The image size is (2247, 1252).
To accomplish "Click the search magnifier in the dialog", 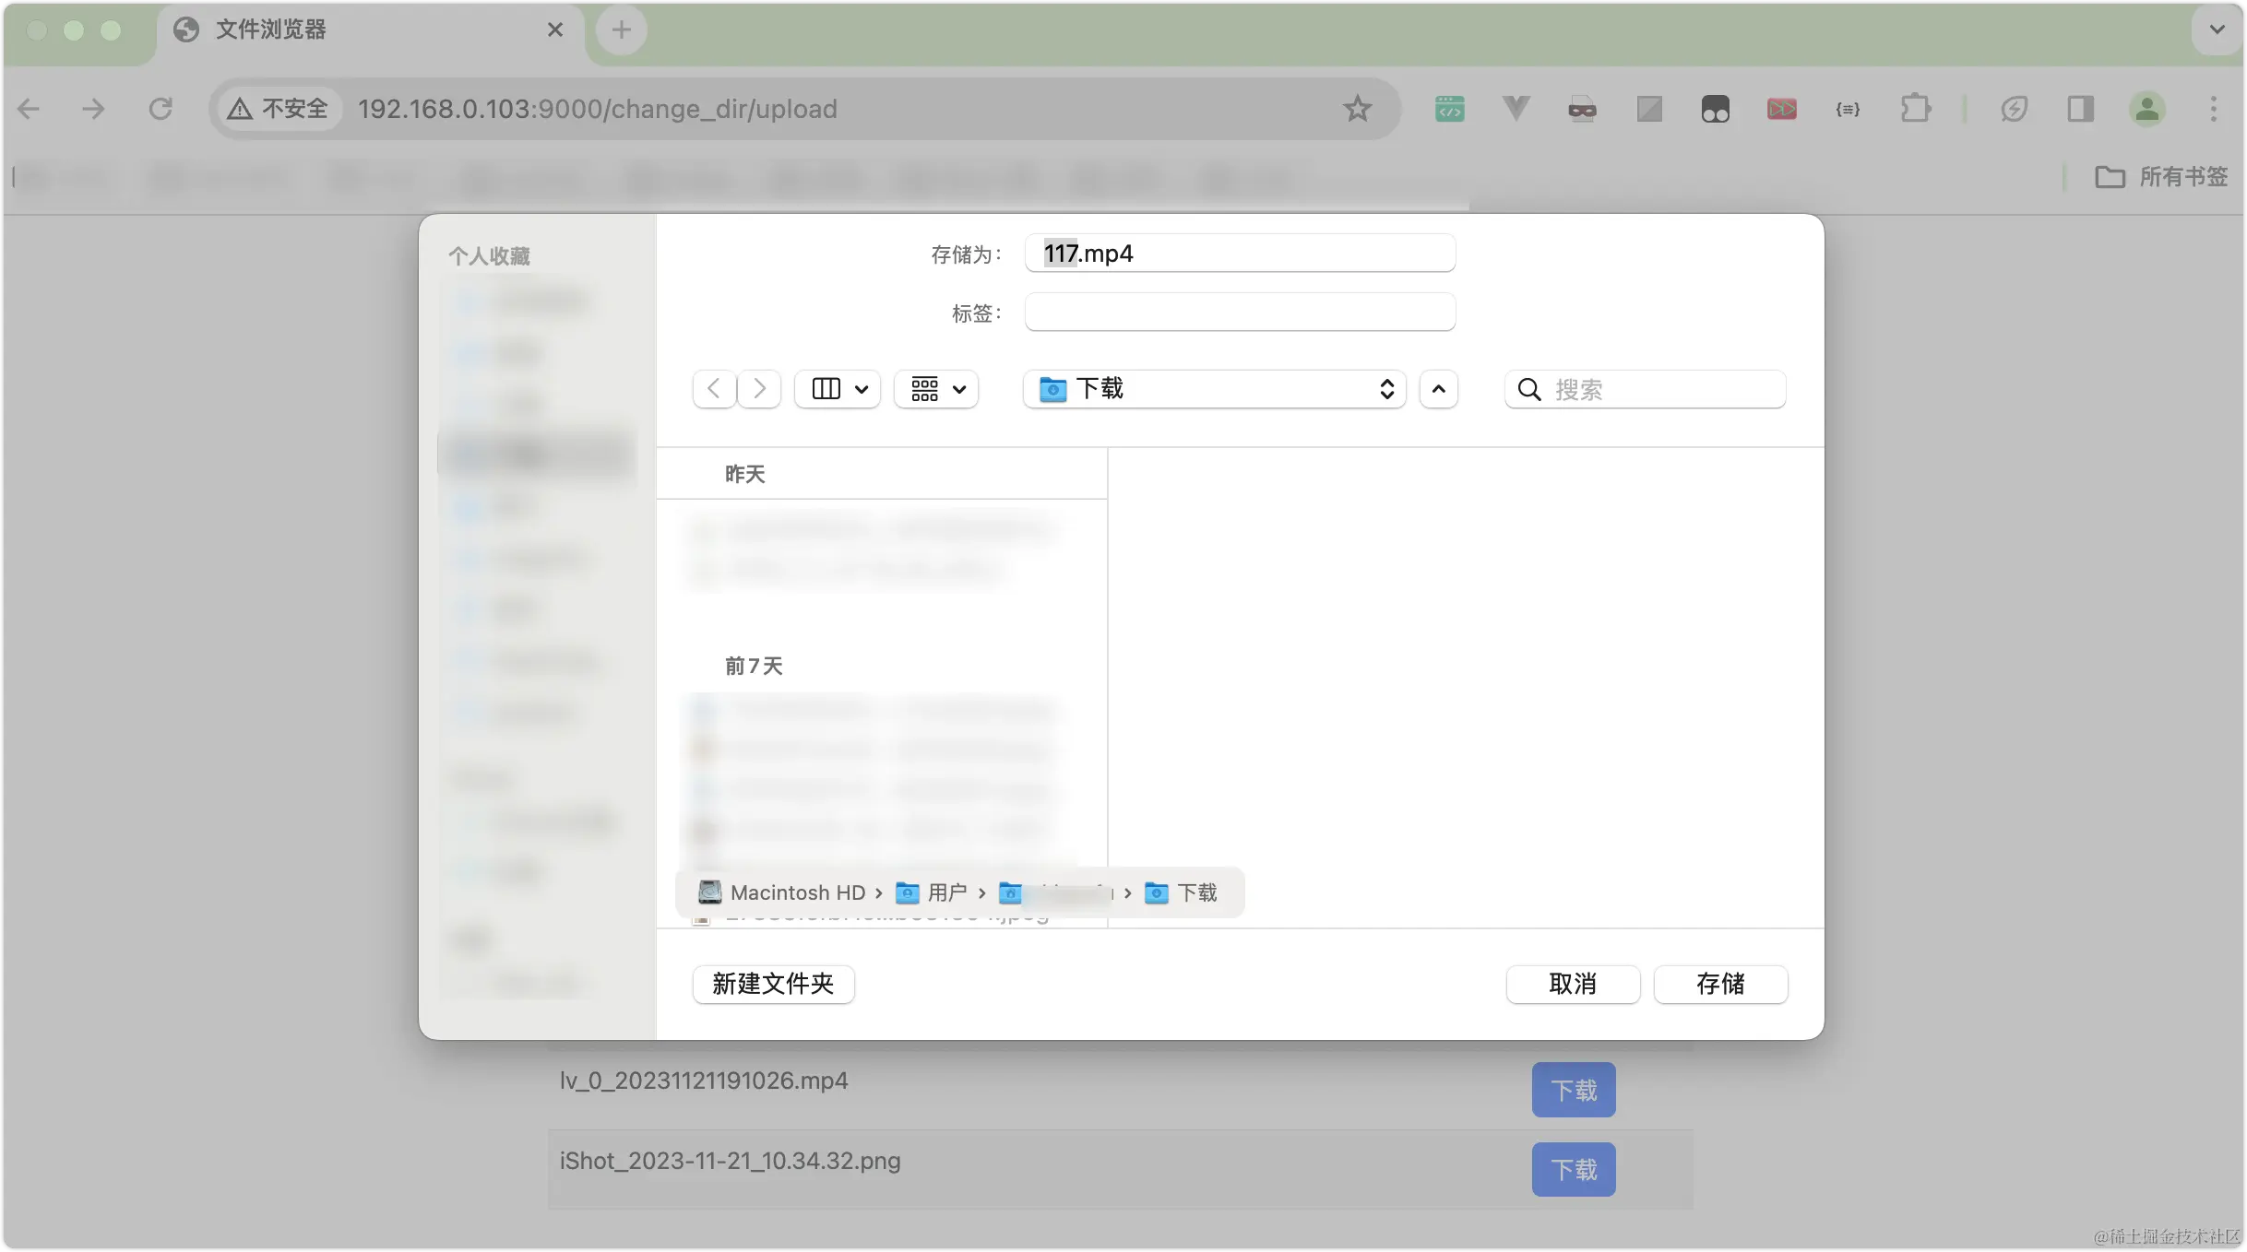I will 1528,389.
